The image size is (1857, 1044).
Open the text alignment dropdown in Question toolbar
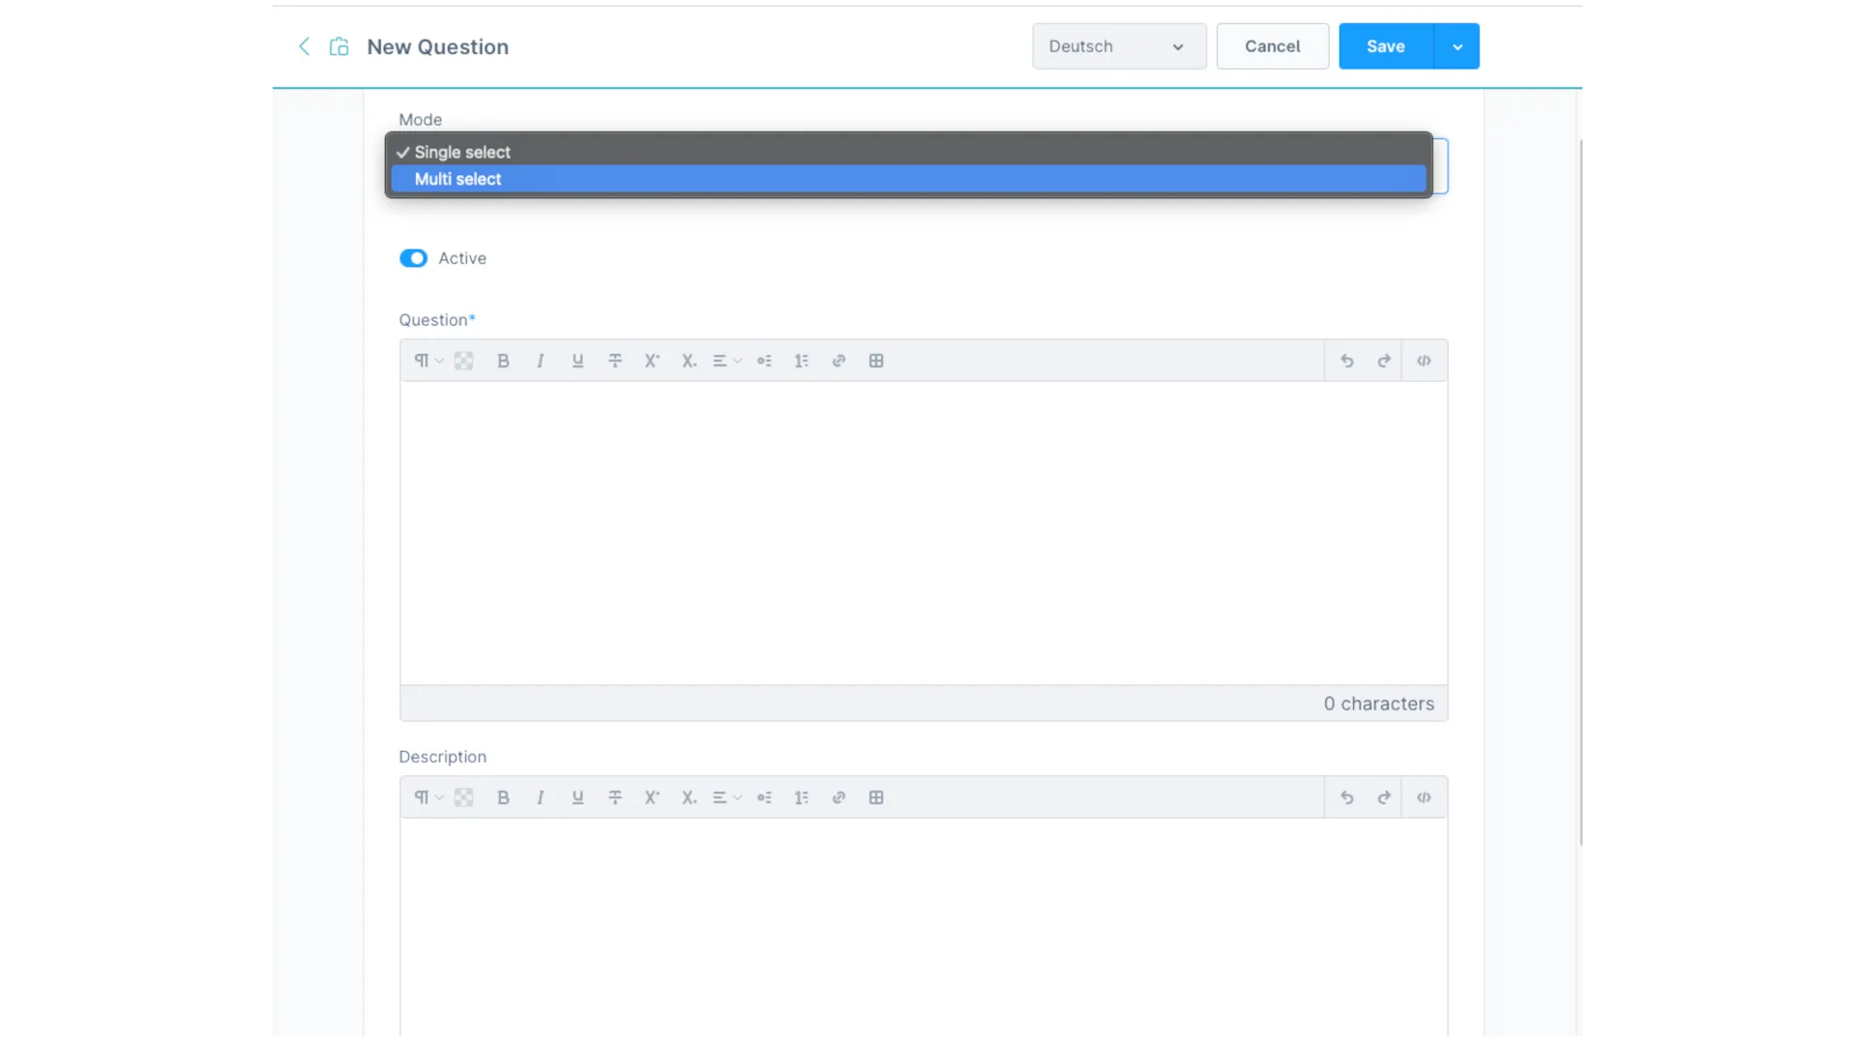tap(725, 360)
